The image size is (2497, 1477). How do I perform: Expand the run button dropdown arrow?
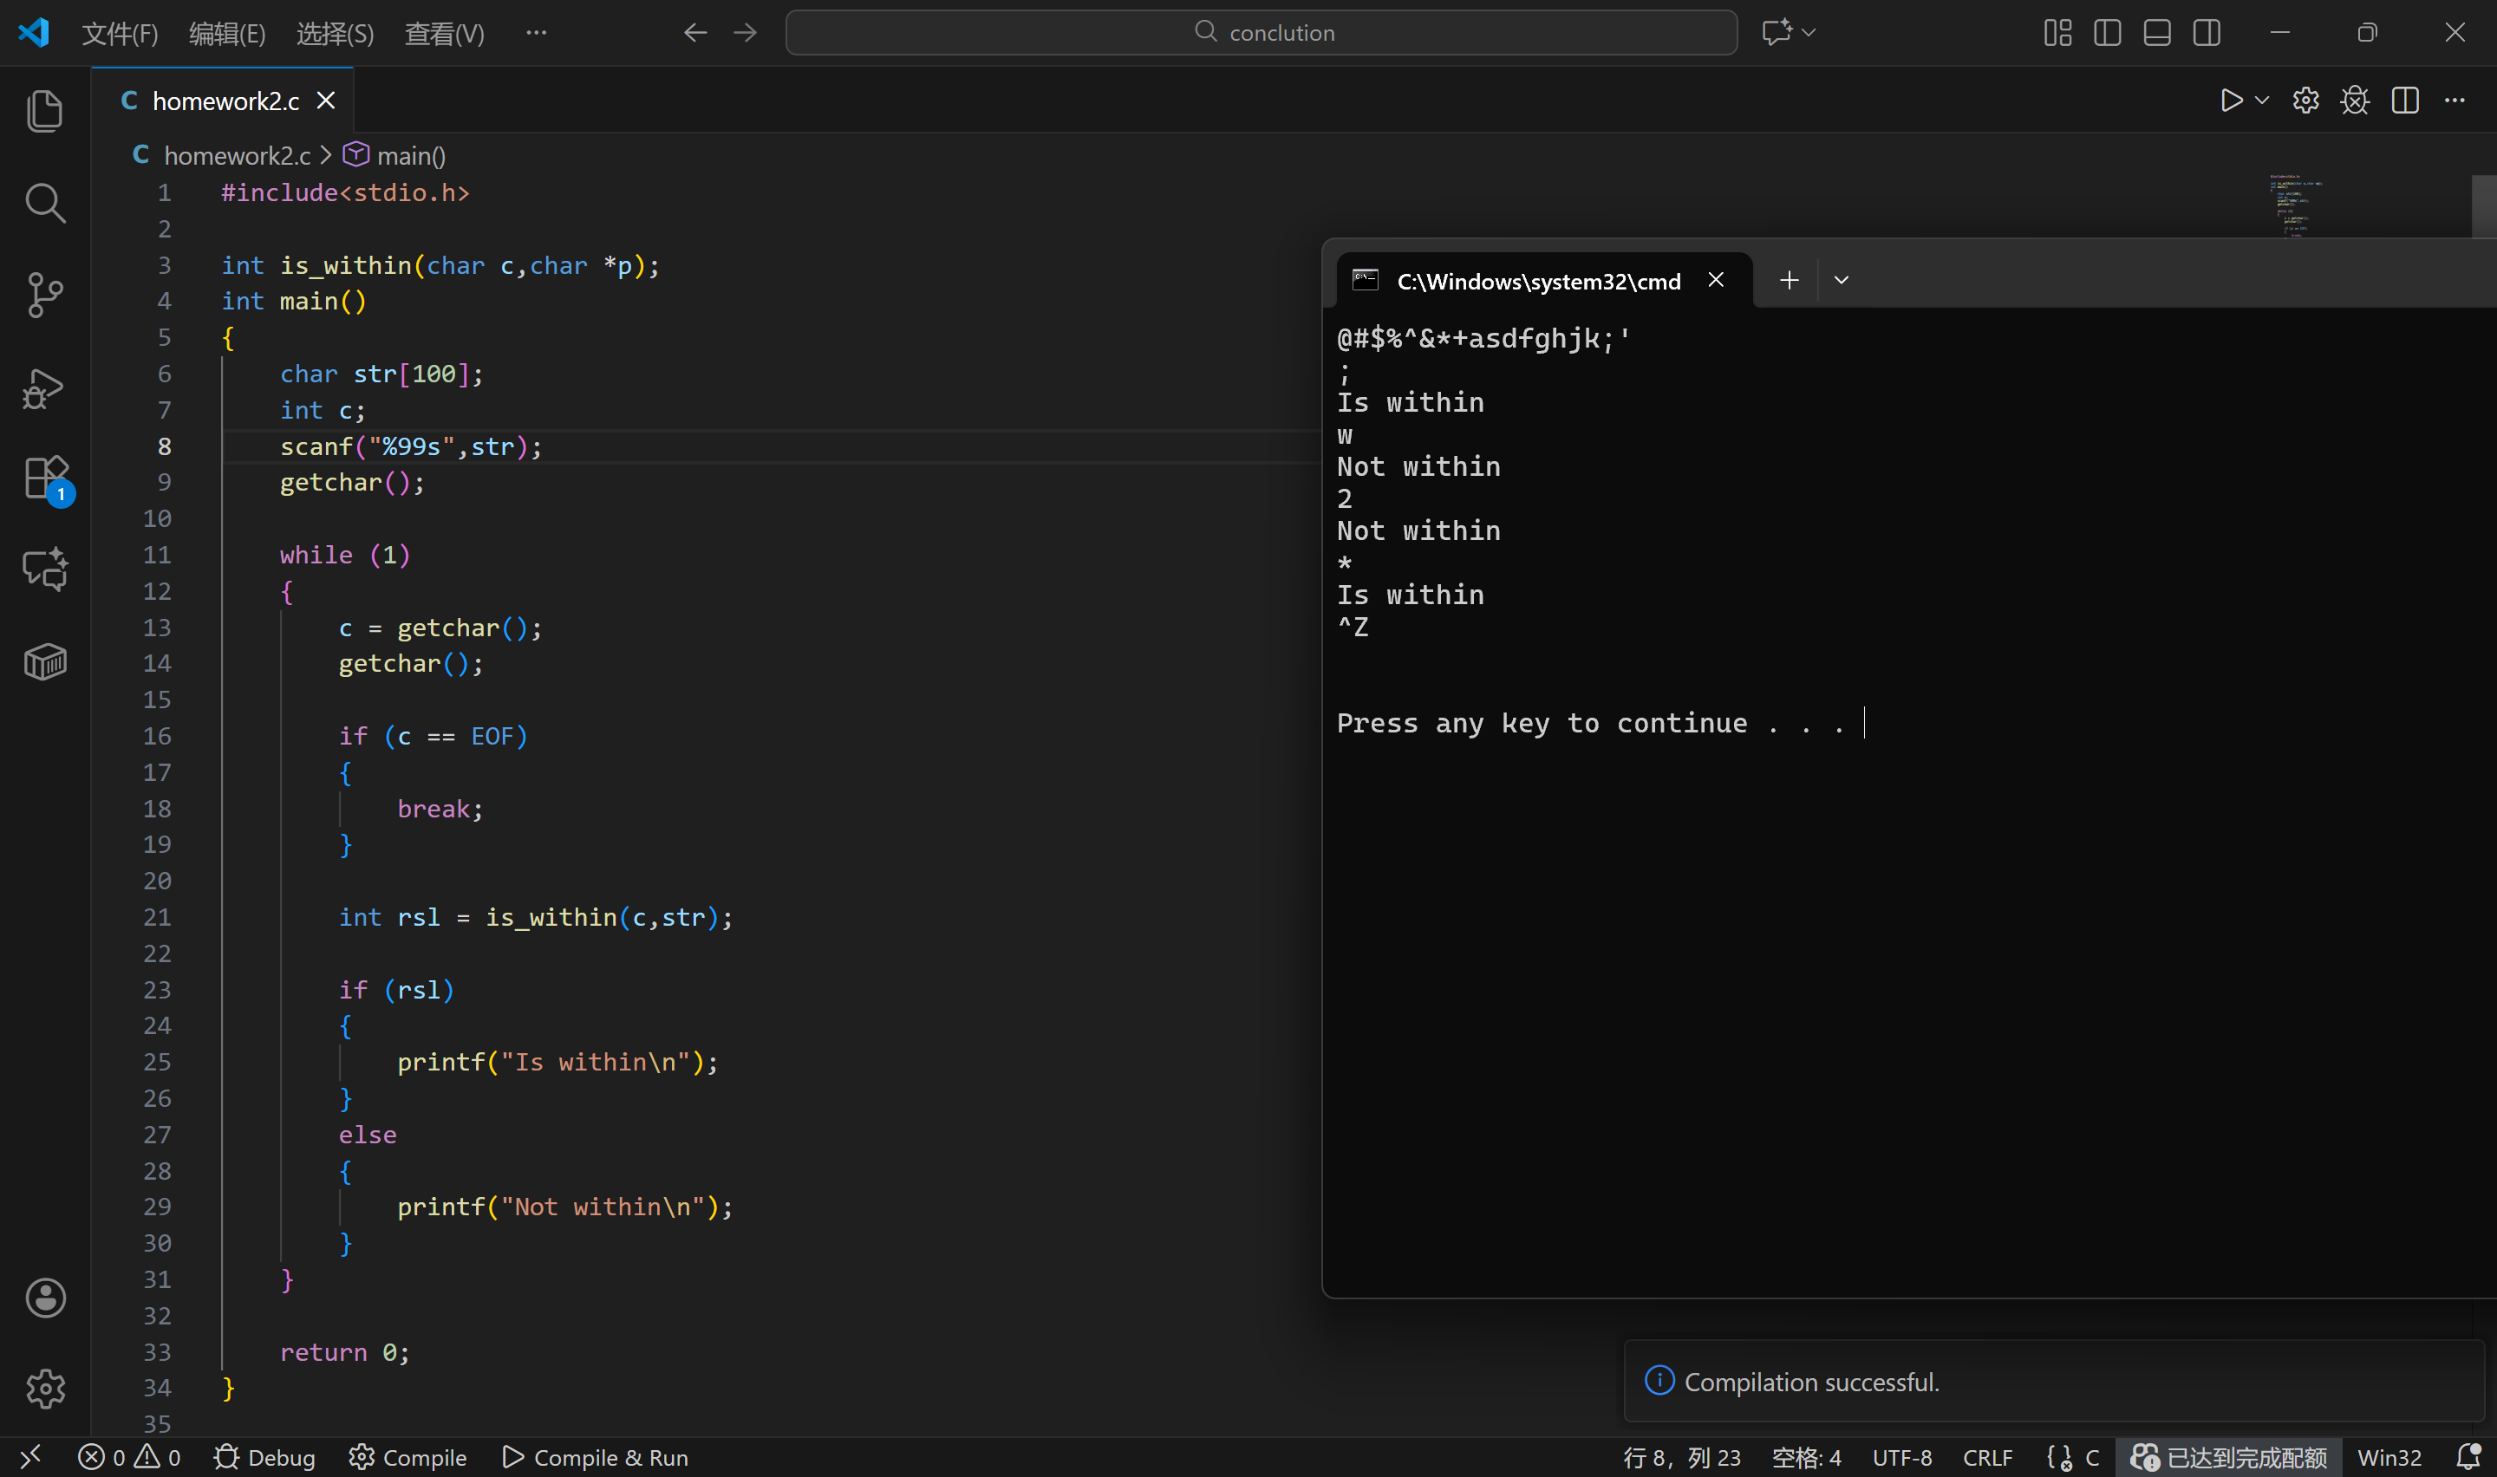coord(2262,101)
